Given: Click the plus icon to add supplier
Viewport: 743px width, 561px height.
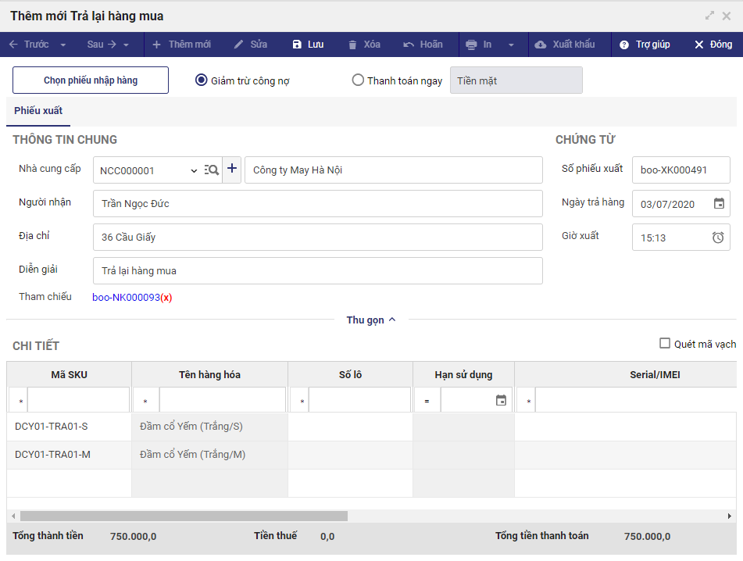Looking at the screenshot, I should tap(232, 170).
